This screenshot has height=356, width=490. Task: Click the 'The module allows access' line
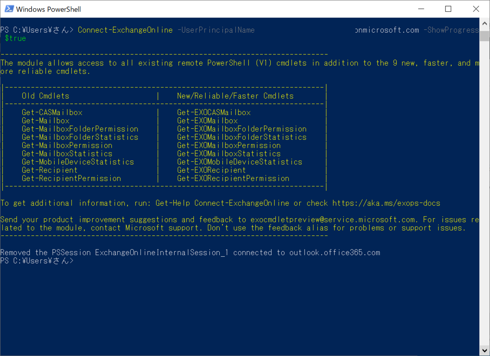click(240, 63)
